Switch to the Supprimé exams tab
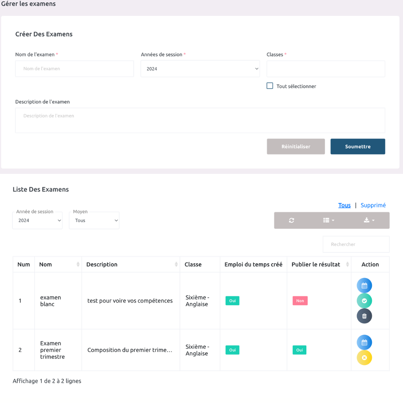403x403 pixels. (x=373, y=205)
